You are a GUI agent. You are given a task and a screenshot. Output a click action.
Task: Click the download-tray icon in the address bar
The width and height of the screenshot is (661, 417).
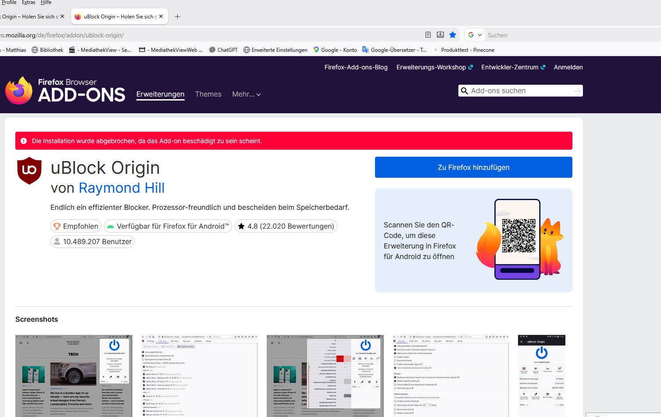pyautogui.click(x=440, y=35)
